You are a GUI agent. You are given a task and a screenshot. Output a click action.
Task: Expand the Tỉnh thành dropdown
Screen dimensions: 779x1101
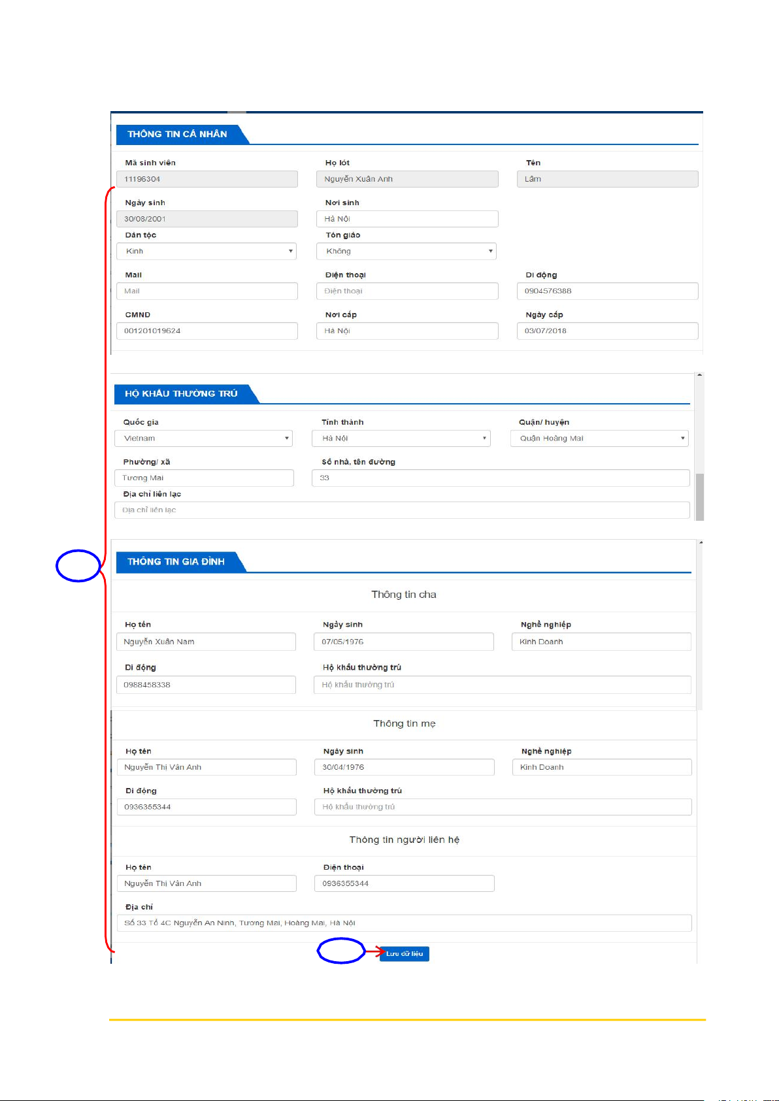(401, 438)
